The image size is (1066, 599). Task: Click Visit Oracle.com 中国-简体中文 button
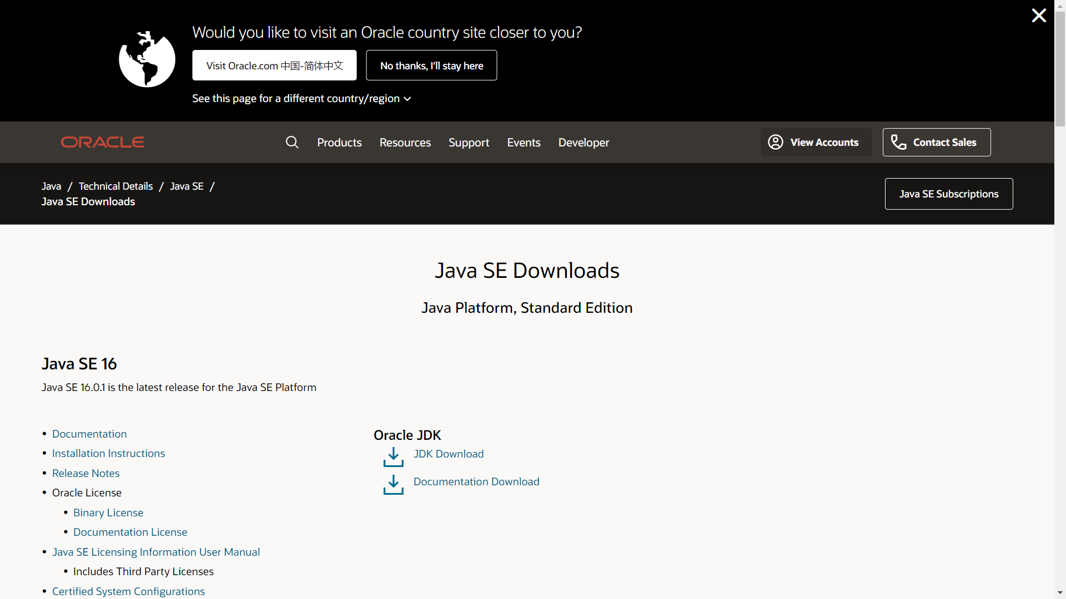tap(275, 65)
